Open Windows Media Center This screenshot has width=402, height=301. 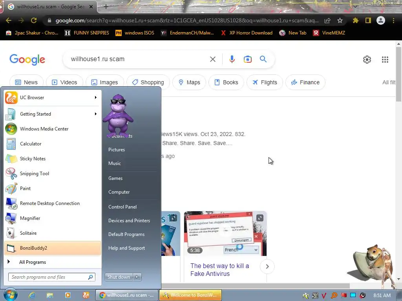[x=53, y=129]
